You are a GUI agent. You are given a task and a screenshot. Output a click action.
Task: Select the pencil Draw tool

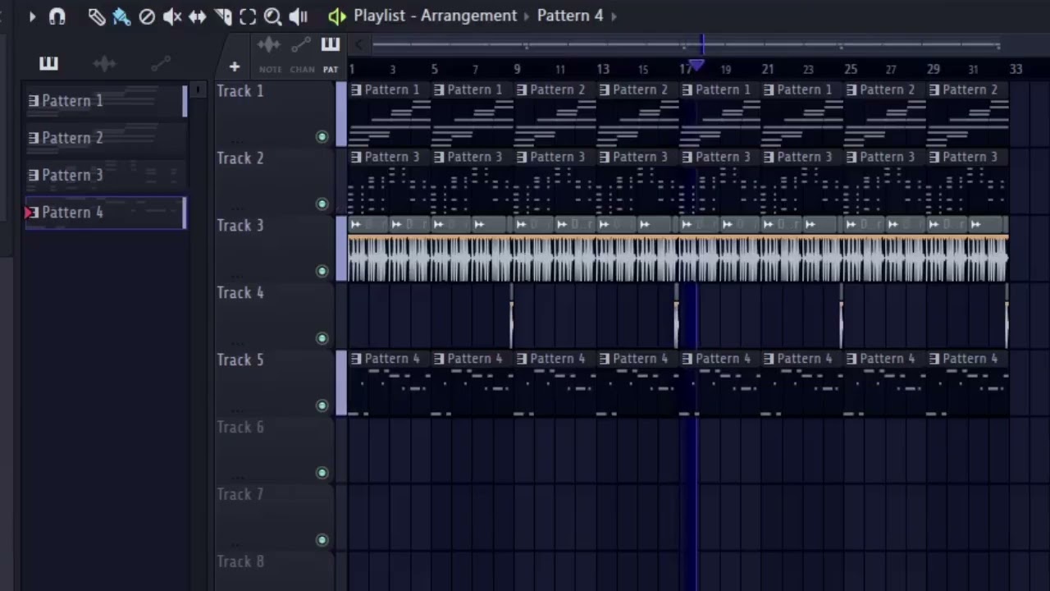(96, 16)
